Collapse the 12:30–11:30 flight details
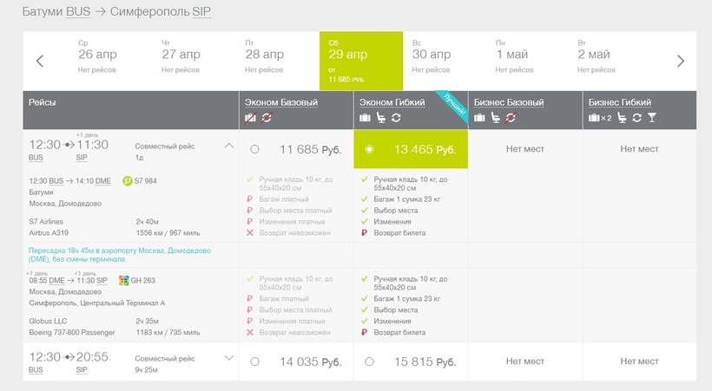 [229, 146]
